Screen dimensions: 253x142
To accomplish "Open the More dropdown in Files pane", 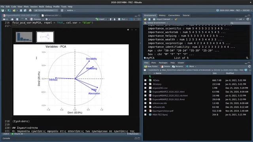I will tap(191, 66).
